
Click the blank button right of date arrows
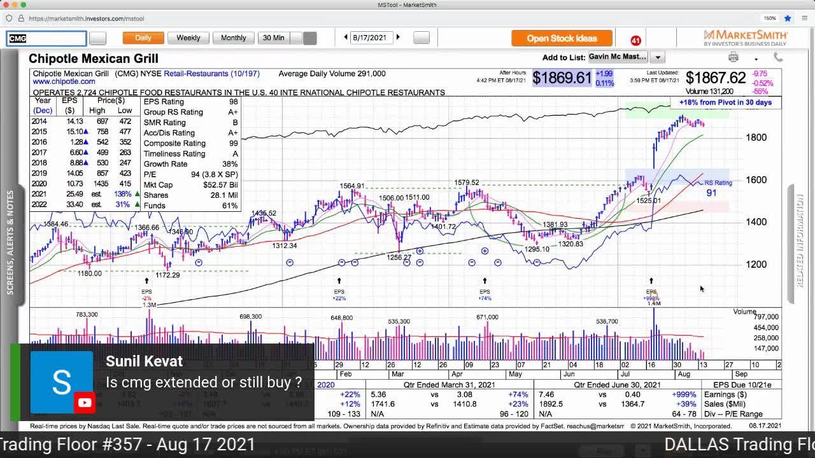(422, 38)
